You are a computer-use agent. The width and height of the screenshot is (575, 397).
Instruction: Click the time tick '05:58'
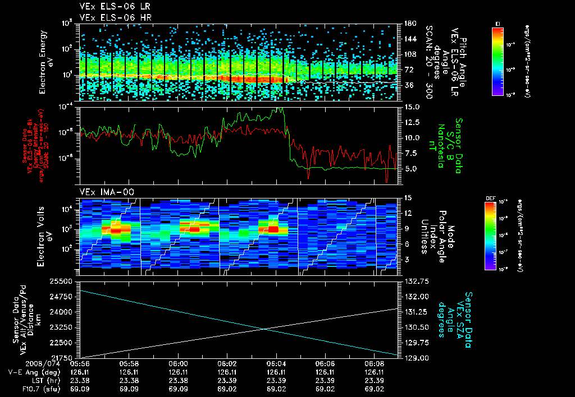tap(129, 364)
